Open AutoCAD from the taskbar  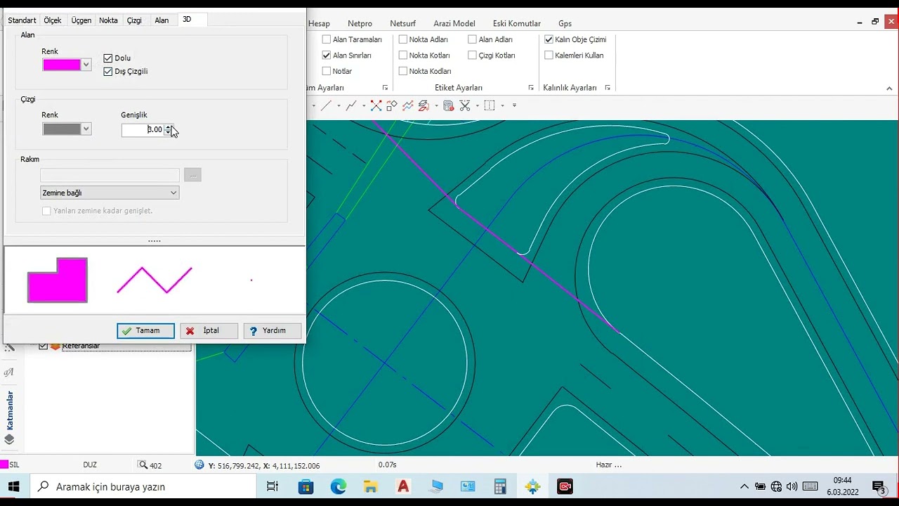(403, 486)
